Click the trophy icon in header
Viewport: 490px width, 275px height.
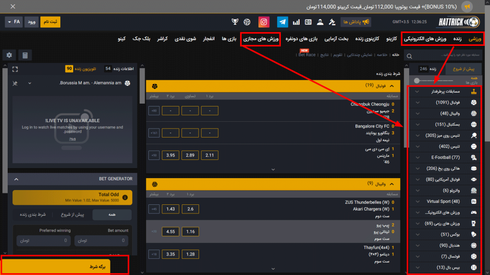coord(235,22)
